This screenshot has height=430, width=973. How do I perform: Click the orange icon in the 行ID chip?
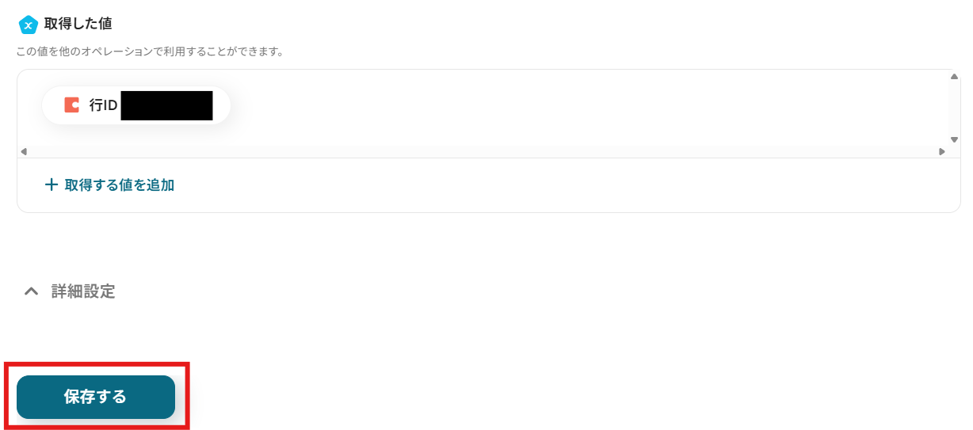[71, 105]
